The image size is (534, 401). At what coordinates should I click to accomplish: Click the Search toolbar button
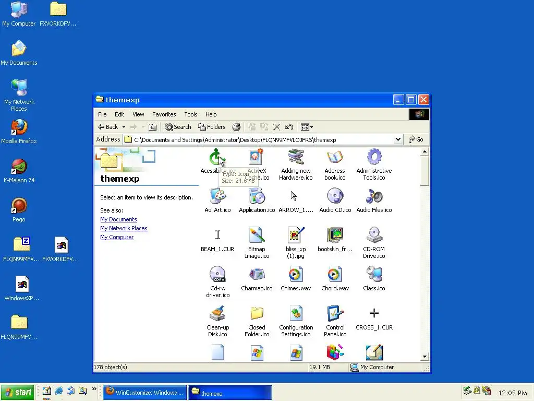click(x=178, y=127)
